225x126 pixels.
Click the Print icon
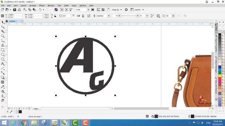(x=19, y=10)
